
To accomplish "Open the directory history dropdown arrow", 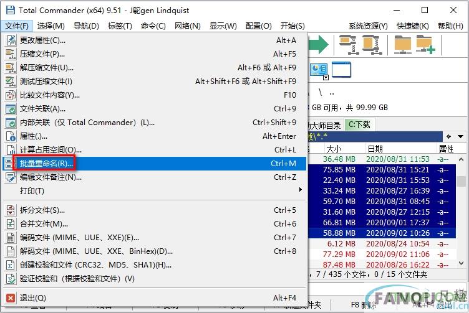I will pyautogui.click(x=461, y=137).
